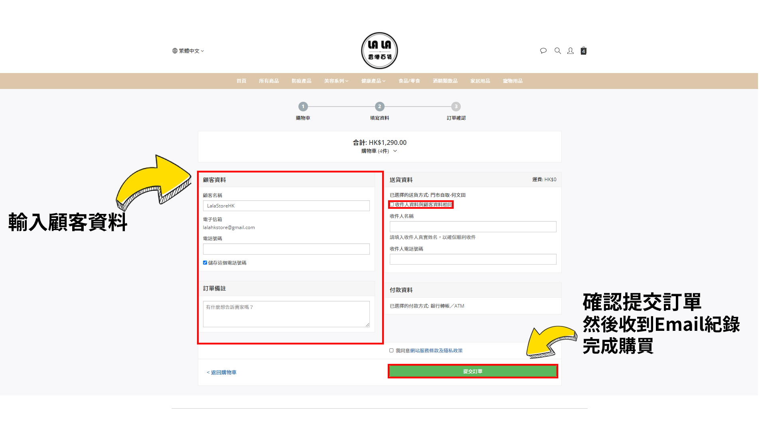This screenshot has width=766, height=431.
Task: Open the user account icon
Action: [571, 51]
